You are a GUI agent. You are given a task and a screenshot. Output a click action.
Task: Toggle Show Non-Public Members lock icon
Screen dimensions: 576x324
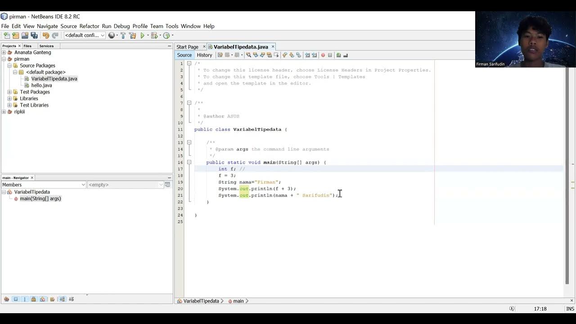33,299
